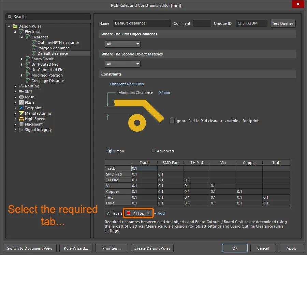307x282 pixels.
Task: Click the Manufacturing category icon
Action: coord(21,113)
